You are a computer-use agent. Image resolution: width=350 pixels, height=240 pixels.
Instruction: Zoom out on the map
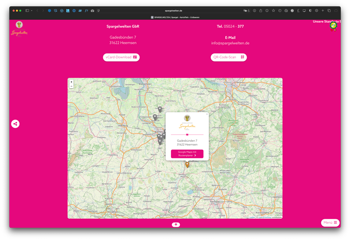[x=71, y=86]
